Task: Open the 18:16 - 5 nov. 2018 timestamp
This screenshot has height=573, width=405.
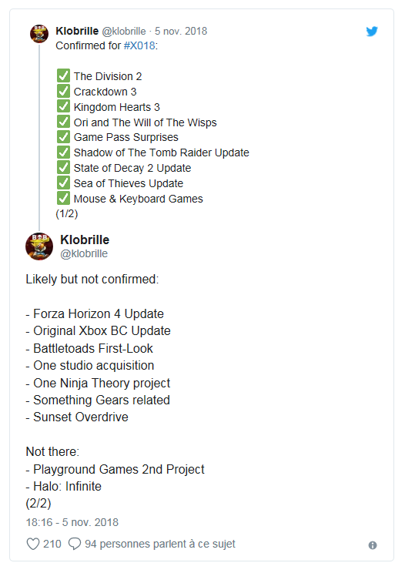Action: point(72,522)
